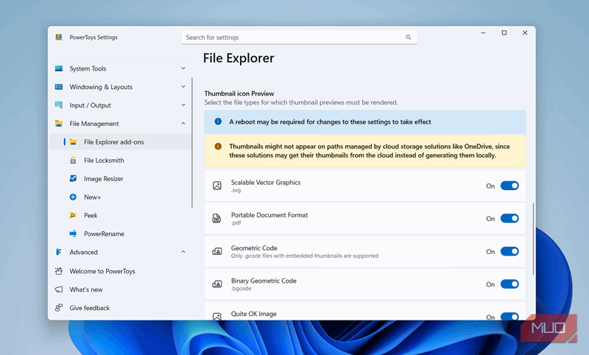
Task: Toggle Binary Geometric Code thumbnail preview
Action: (509, 284)
